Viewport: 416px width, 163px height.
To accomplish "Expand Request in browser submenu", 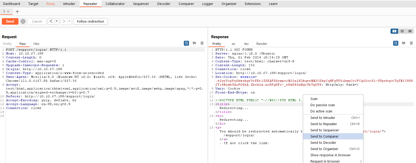I will coord(333,161).
